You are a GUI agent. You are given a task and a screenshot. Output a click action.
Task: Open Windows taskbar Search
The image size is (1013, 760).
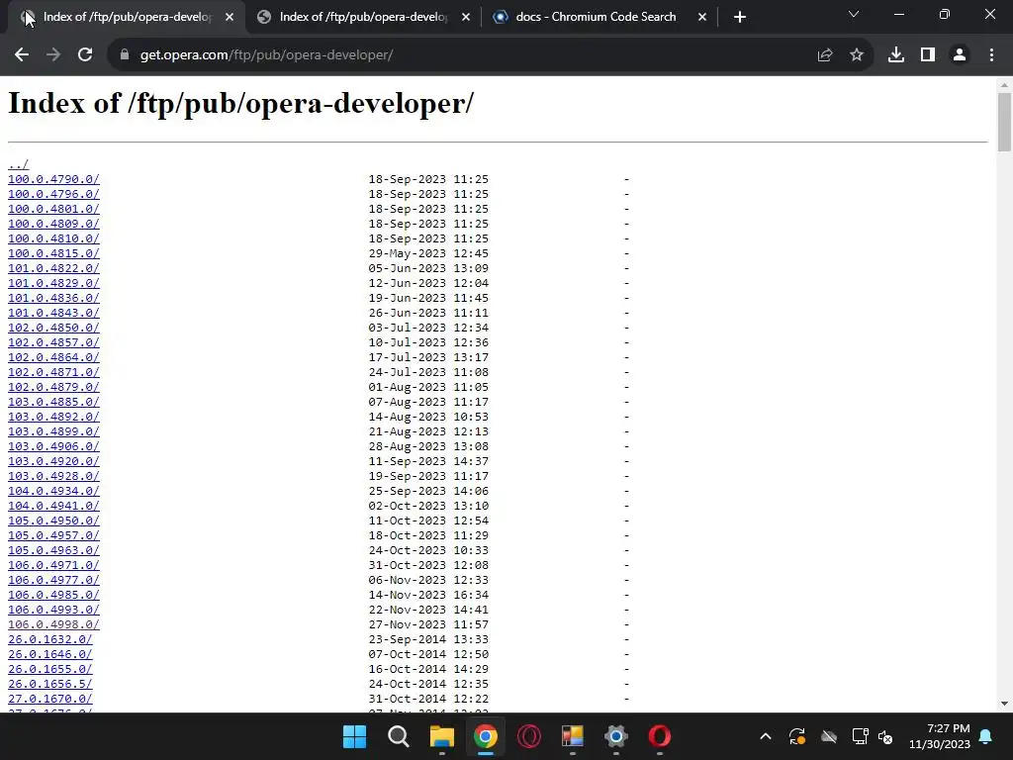(398, 736)
